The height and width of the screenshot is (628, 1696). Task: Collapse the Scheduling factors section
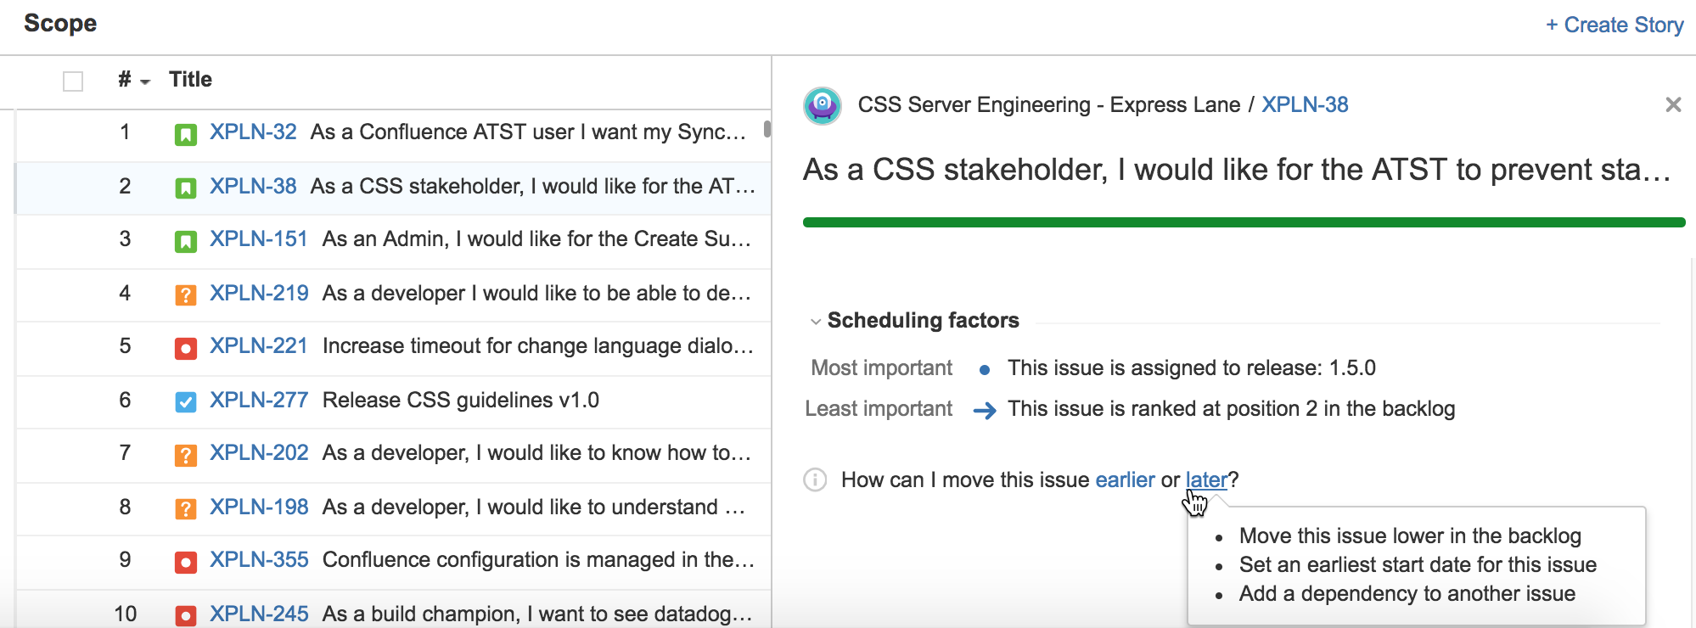click(816, 321)
